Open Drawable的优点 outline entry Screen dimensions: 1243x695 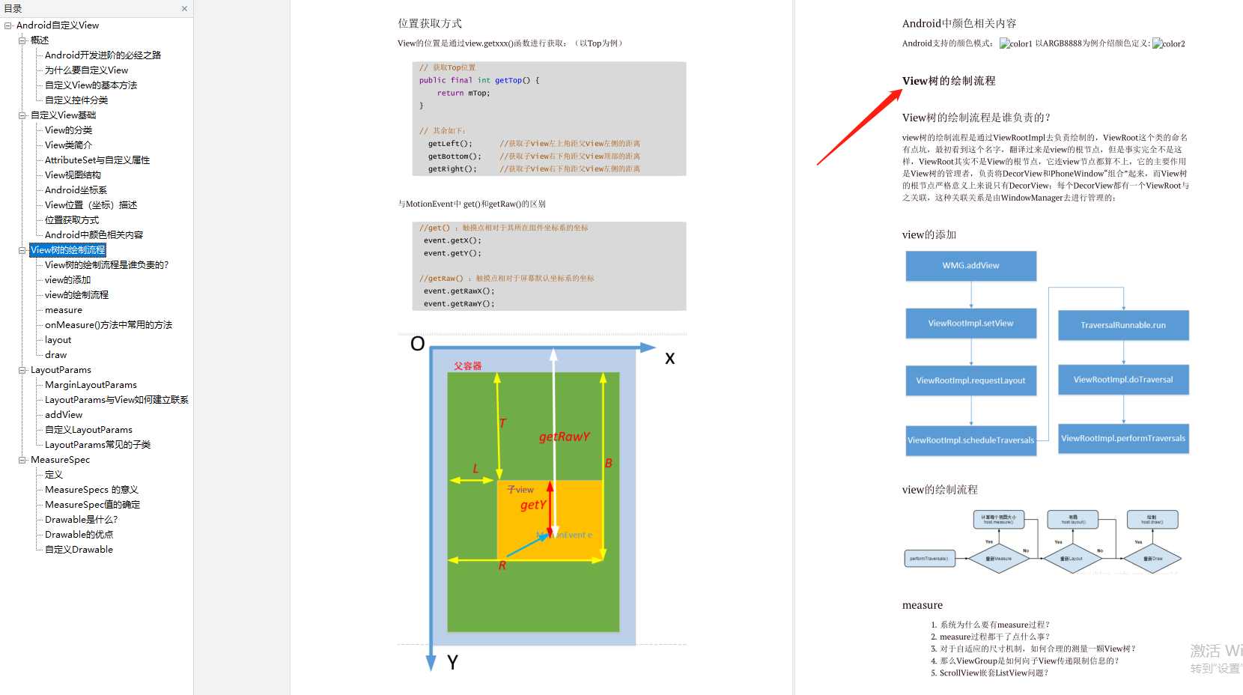click(x=79, y=535)
